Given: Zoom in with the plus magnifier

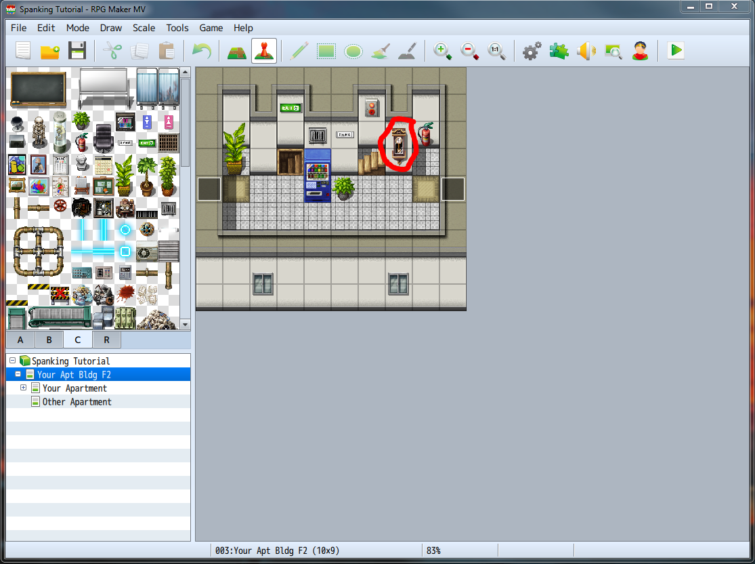Looking at the screenshot, I should click(x=442, y=51).
